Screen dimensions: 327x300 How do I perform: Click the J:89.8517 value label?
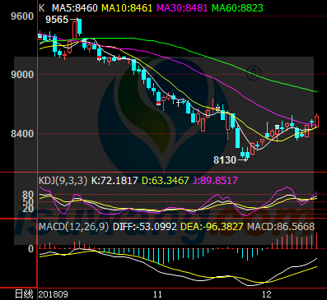[x=215, y=181]
